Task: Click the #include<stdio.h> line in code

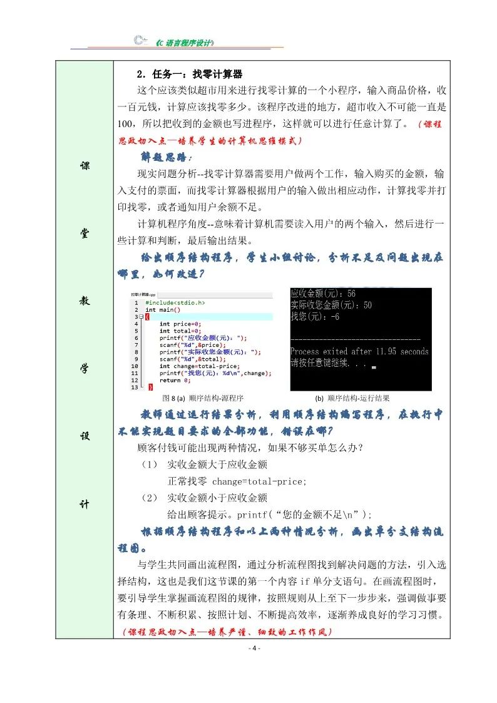Action: pos(175,302)
